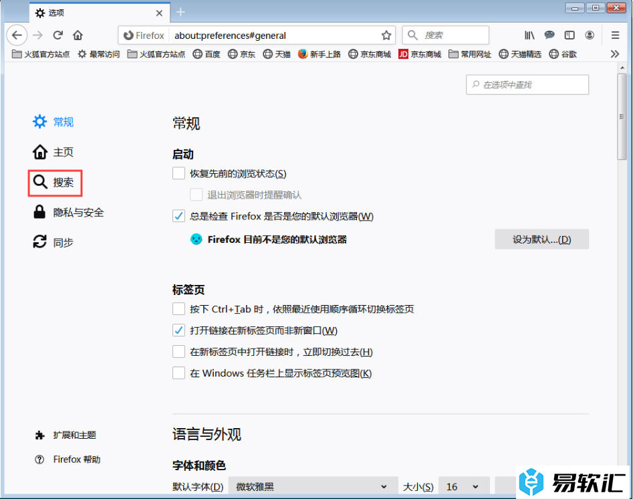
Task: Click the 设为默认 button
Action: coord(541,239)
